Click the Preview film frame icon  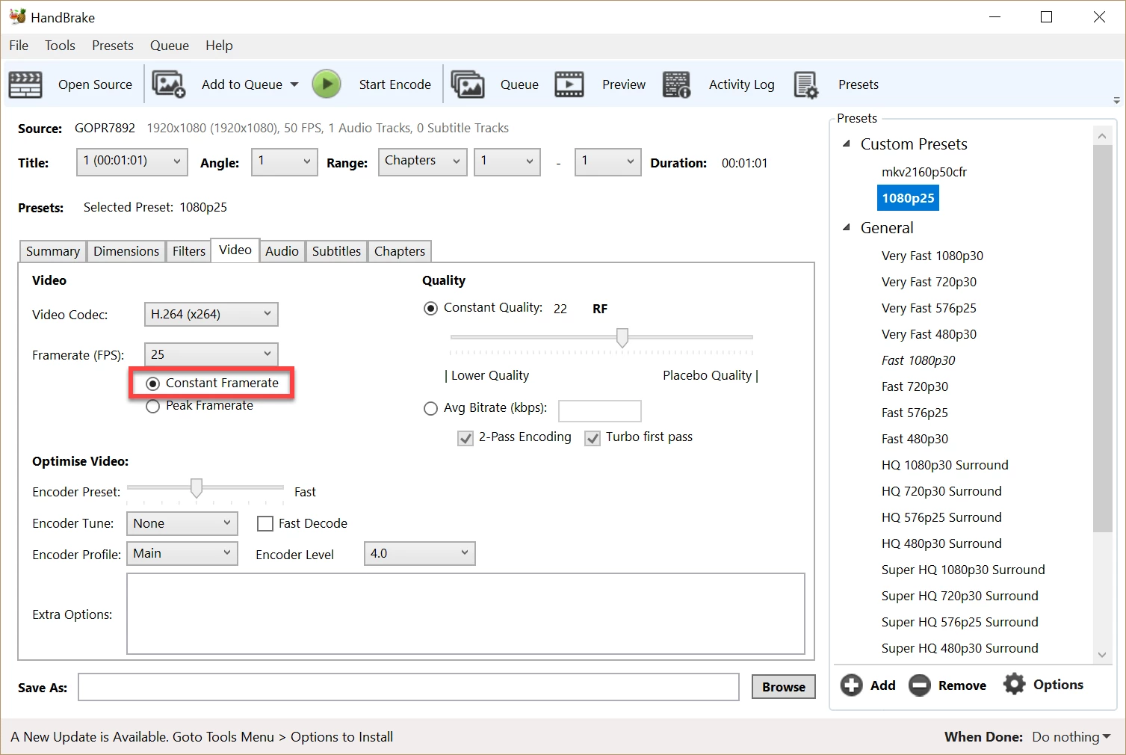pyautogui.click(x=569, y=84)
